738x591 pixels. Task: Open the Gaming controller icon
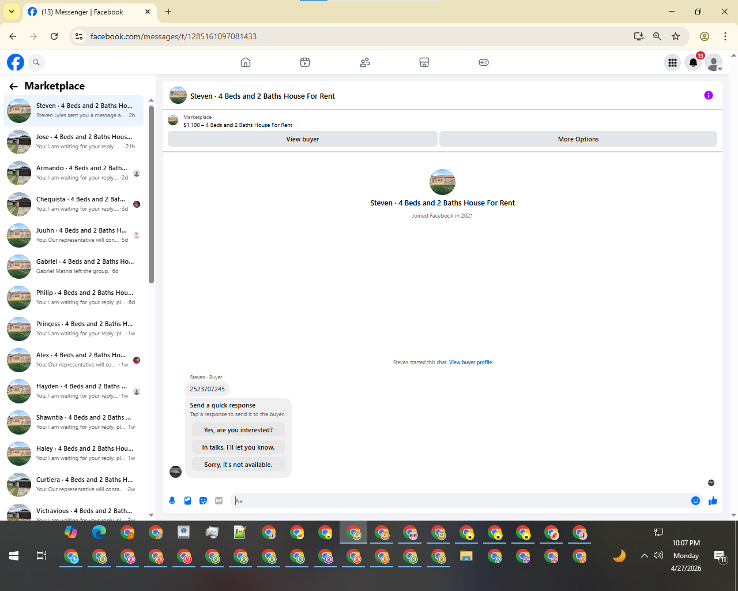(484, 62)
